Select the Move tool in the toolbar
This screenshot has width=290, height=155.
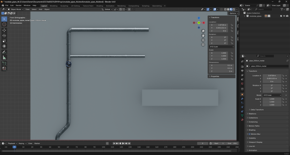coord(4,30)
